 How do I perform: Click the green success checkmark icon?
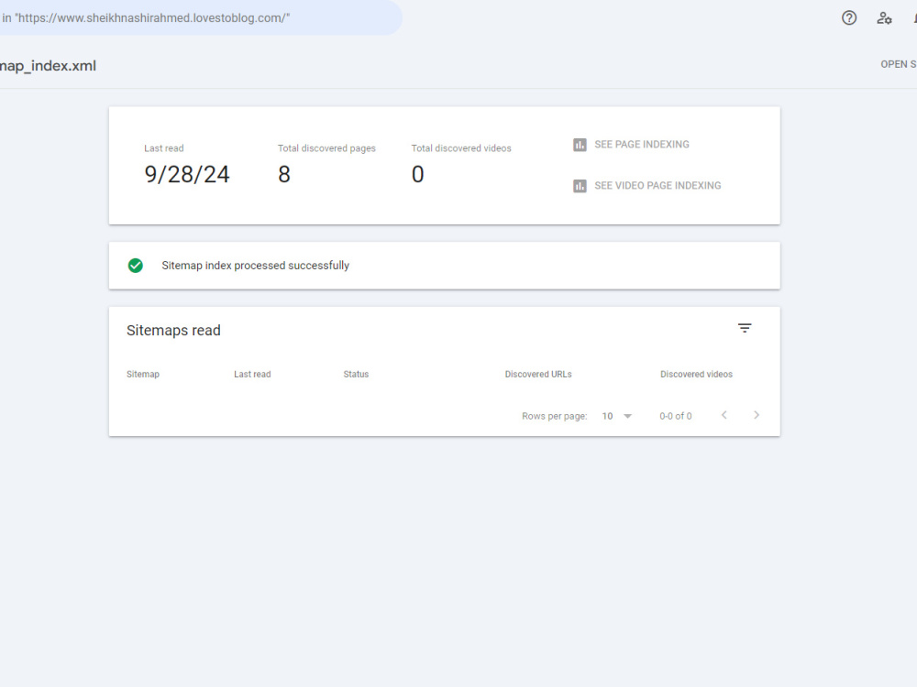point(136,266)
